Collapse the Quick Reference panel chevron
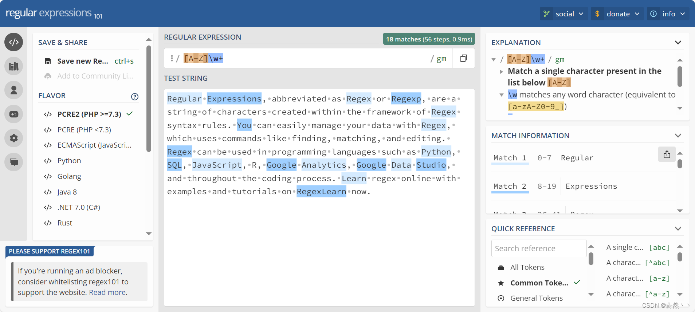 [x=678, y=229]
